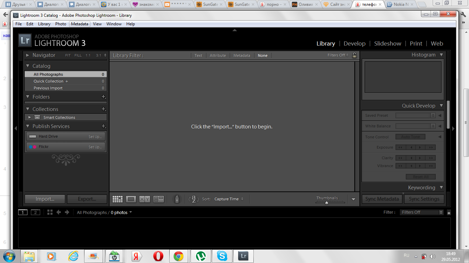This screenshot has width=469, height=263.
Task: Open toolbar content dropdown triangle
Action: pyautogui.click(x=354, y=199)
